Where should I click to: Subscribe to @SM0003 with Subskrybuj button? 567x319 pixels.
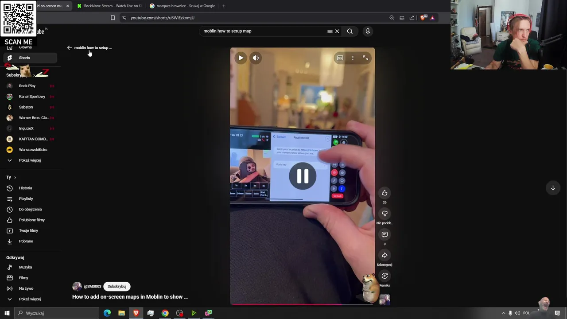(117, 286)
